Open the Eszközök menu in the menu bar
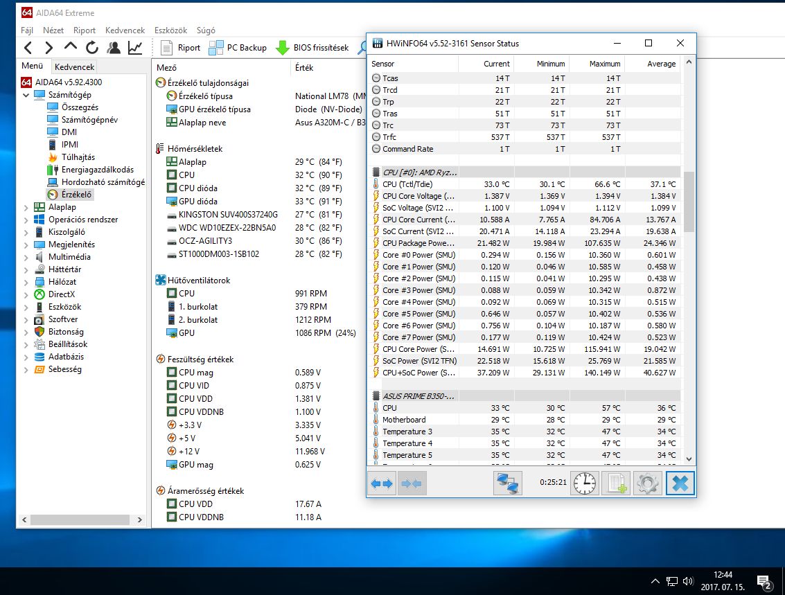The width and height of the screenshot is (785, 595). click(x=170, y=30)
